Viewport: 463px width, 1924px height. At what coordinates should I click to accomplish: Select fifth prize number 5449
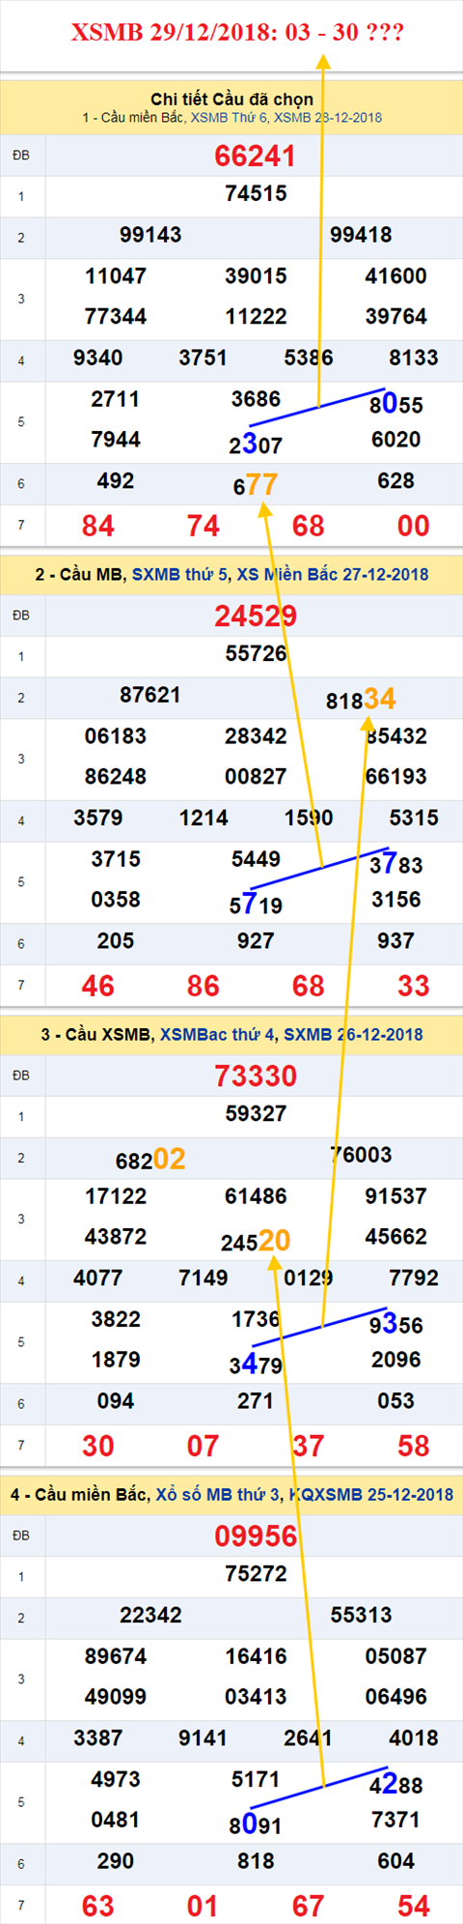256,859
